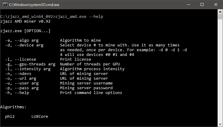Maximize the command prompt window
Image resolution: width=223 pixels, height=127 pixels.
tap(202, 5)
